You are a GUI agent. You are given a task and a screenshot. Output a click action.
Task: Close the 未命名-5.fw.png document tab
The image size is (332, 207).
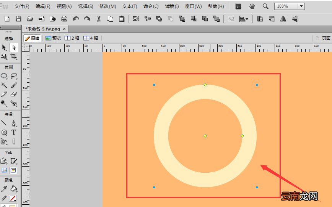point(64,29)
